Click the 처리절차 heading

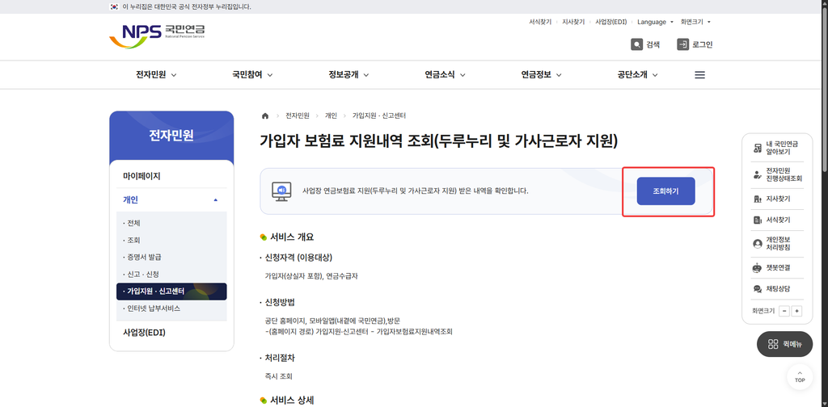point(280,358)
